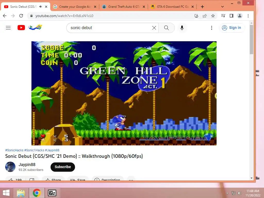Image resolution: width=264 pixels, height=198 pixels.
Task: Click the Jaypin88 channel avatar
Action: (x=10, y=167)
